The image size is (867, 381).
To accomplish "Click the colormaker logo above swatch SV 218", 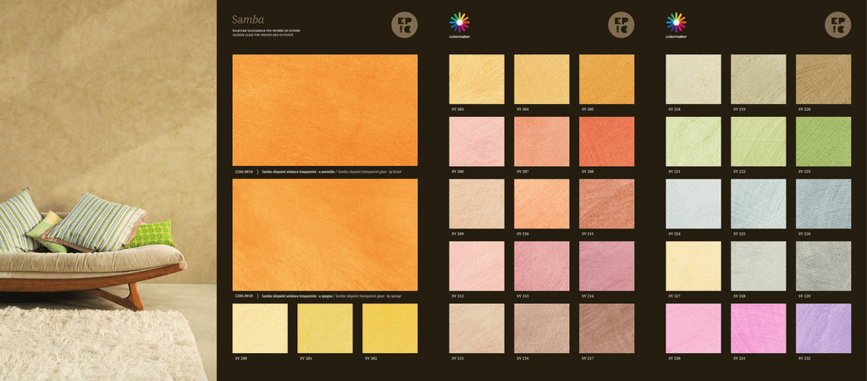I will 676,25.
